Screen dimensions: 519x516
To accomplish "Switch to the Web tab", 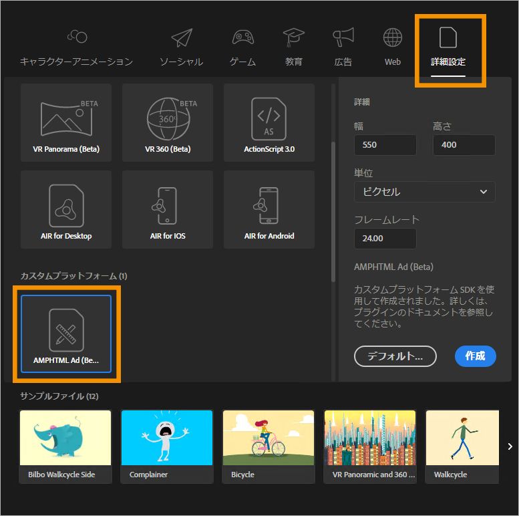I will (393, 48).
